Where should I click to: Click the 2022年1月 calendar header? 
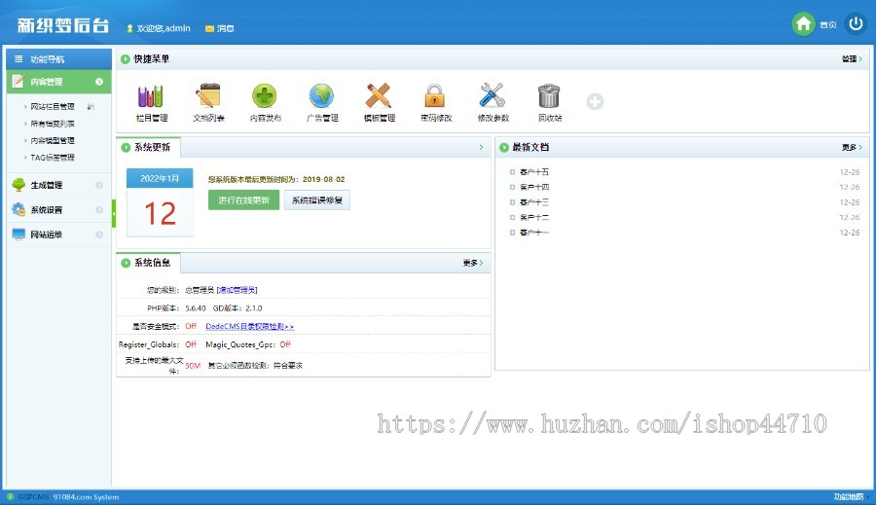[160, 178]
